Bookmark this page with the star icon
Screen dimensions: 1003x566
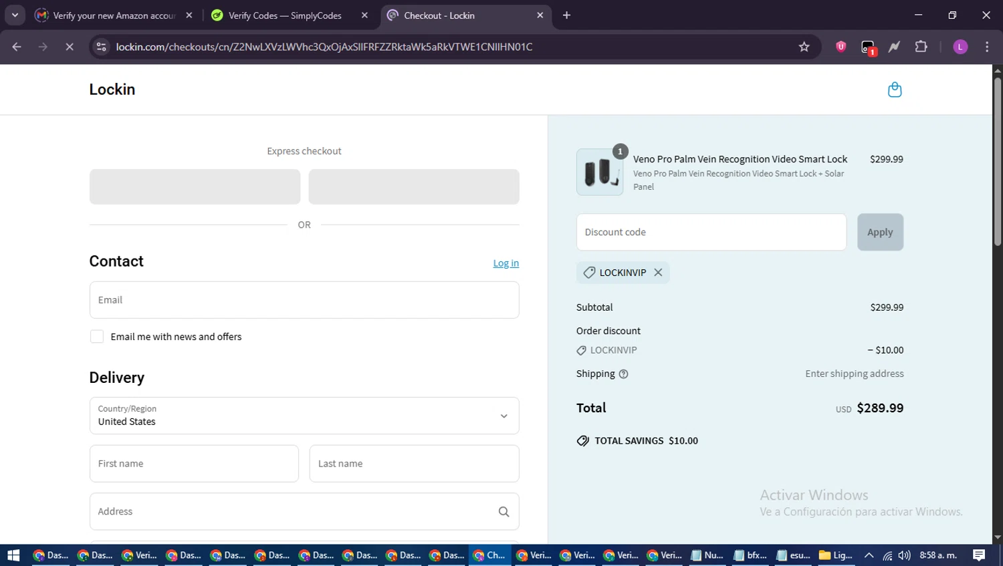(804, 47)
